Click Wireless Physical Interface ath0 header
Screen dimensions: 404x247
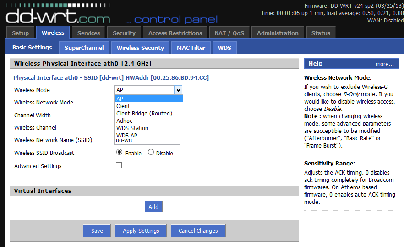point(154,63)
